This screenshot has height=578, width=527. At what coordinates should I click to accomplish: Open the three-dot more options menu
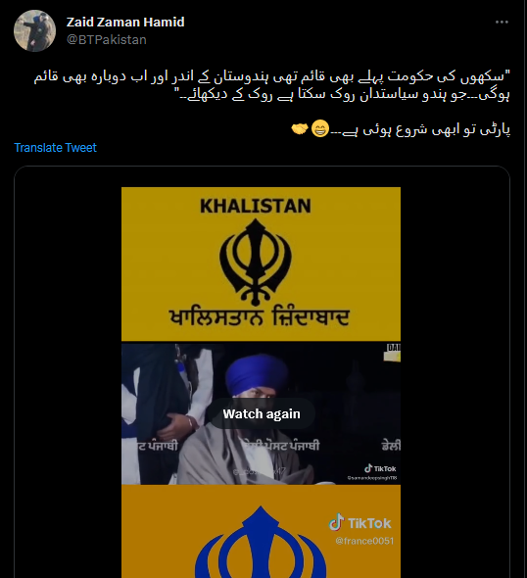click(x=502, y=23)
